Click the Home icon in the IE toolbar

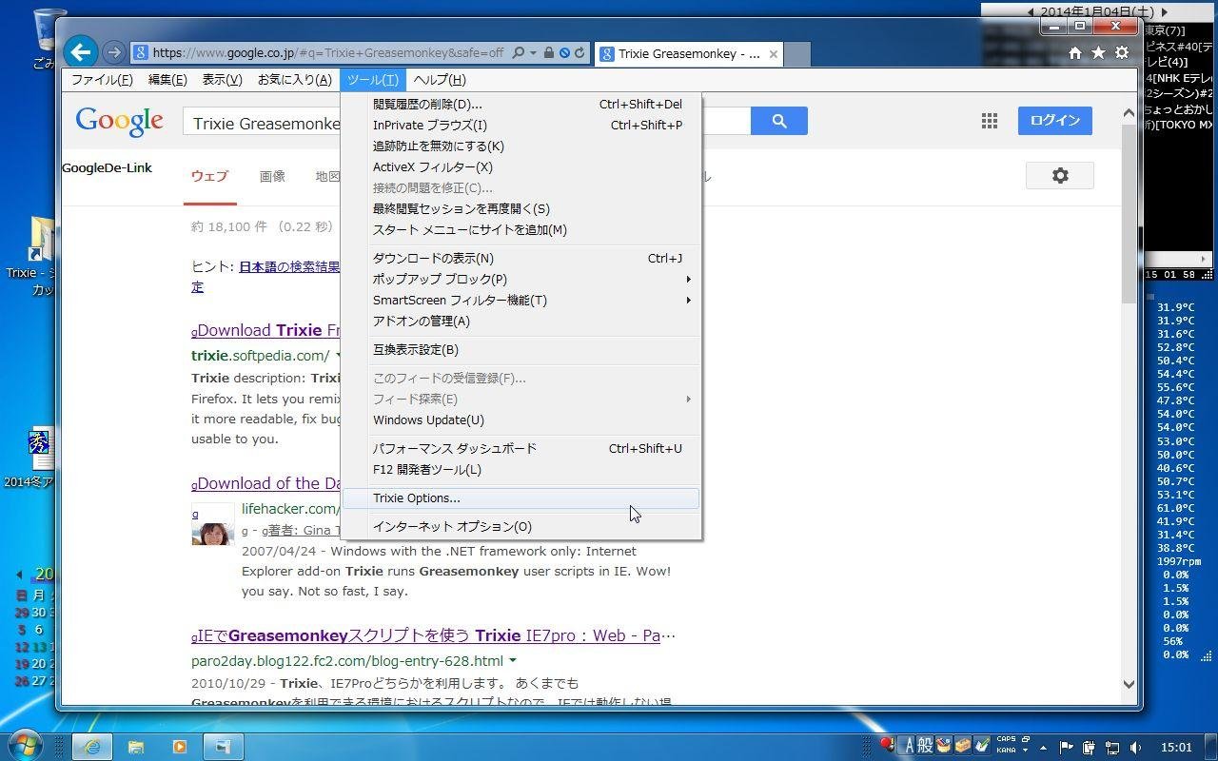click(x=1075, y=52)
